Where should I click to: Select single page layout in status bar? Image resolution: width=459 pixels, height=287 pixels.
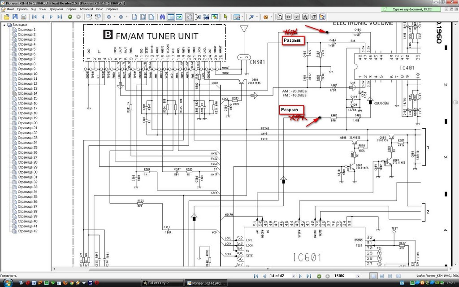373,276
